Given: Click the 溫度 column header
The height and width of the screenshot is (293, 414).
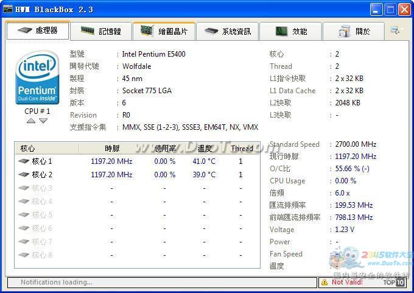Looking at the screenshot, I should pos(205,149).
